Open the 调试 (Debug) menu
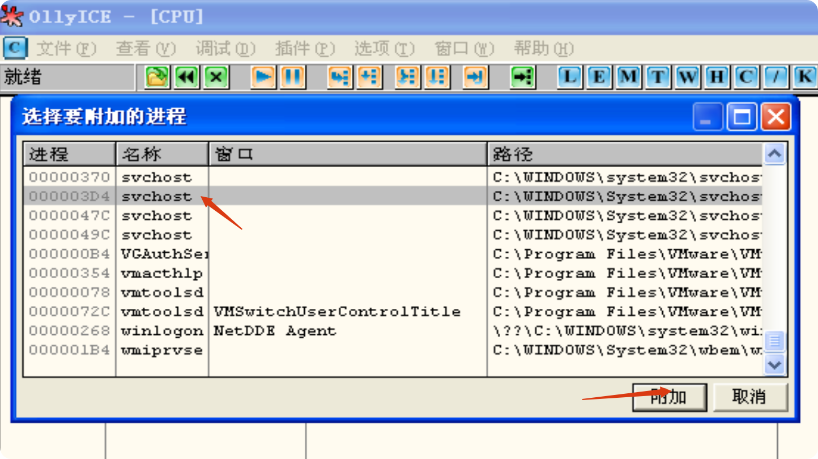The width and height of the screenshot is (818, 459). pyautogui.click(x=225, y=49)
